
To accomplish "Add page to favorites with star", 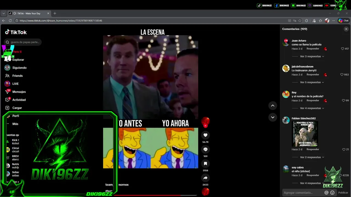I will 300,21.
